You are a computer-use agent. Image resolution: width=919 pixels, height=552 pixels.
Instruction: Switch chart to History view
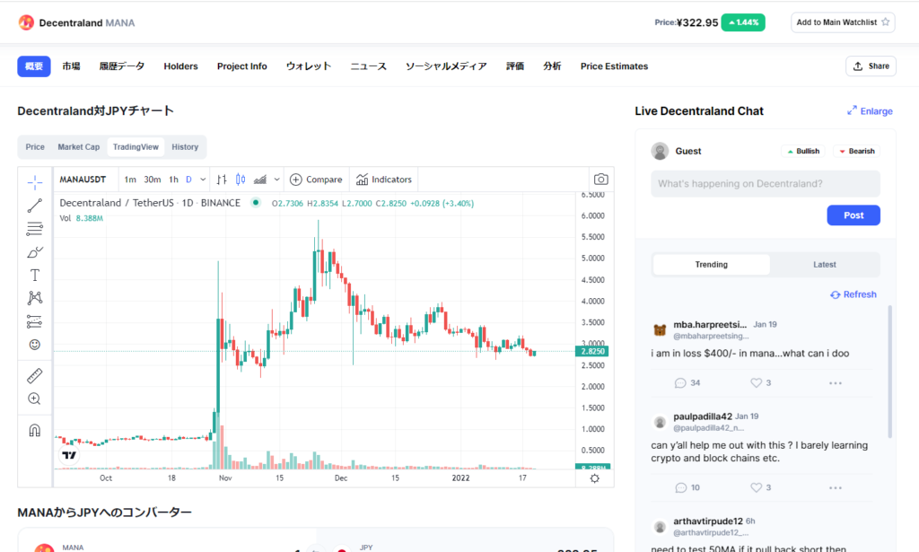185,147
